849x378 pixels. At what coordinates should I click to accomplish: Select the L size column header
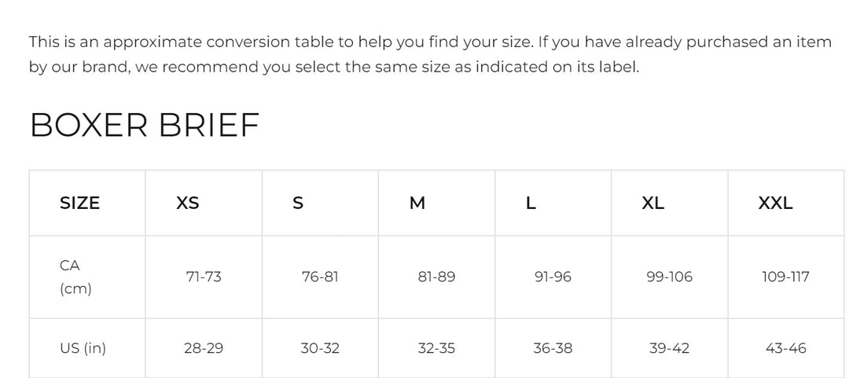click(531, 203)
